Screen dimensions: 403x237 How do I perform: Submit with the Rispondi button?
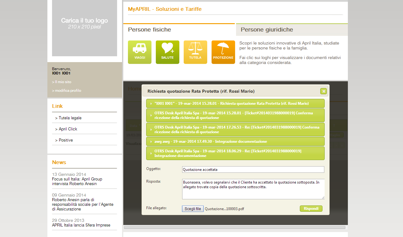pyautogui.click(x=311, y=209)
